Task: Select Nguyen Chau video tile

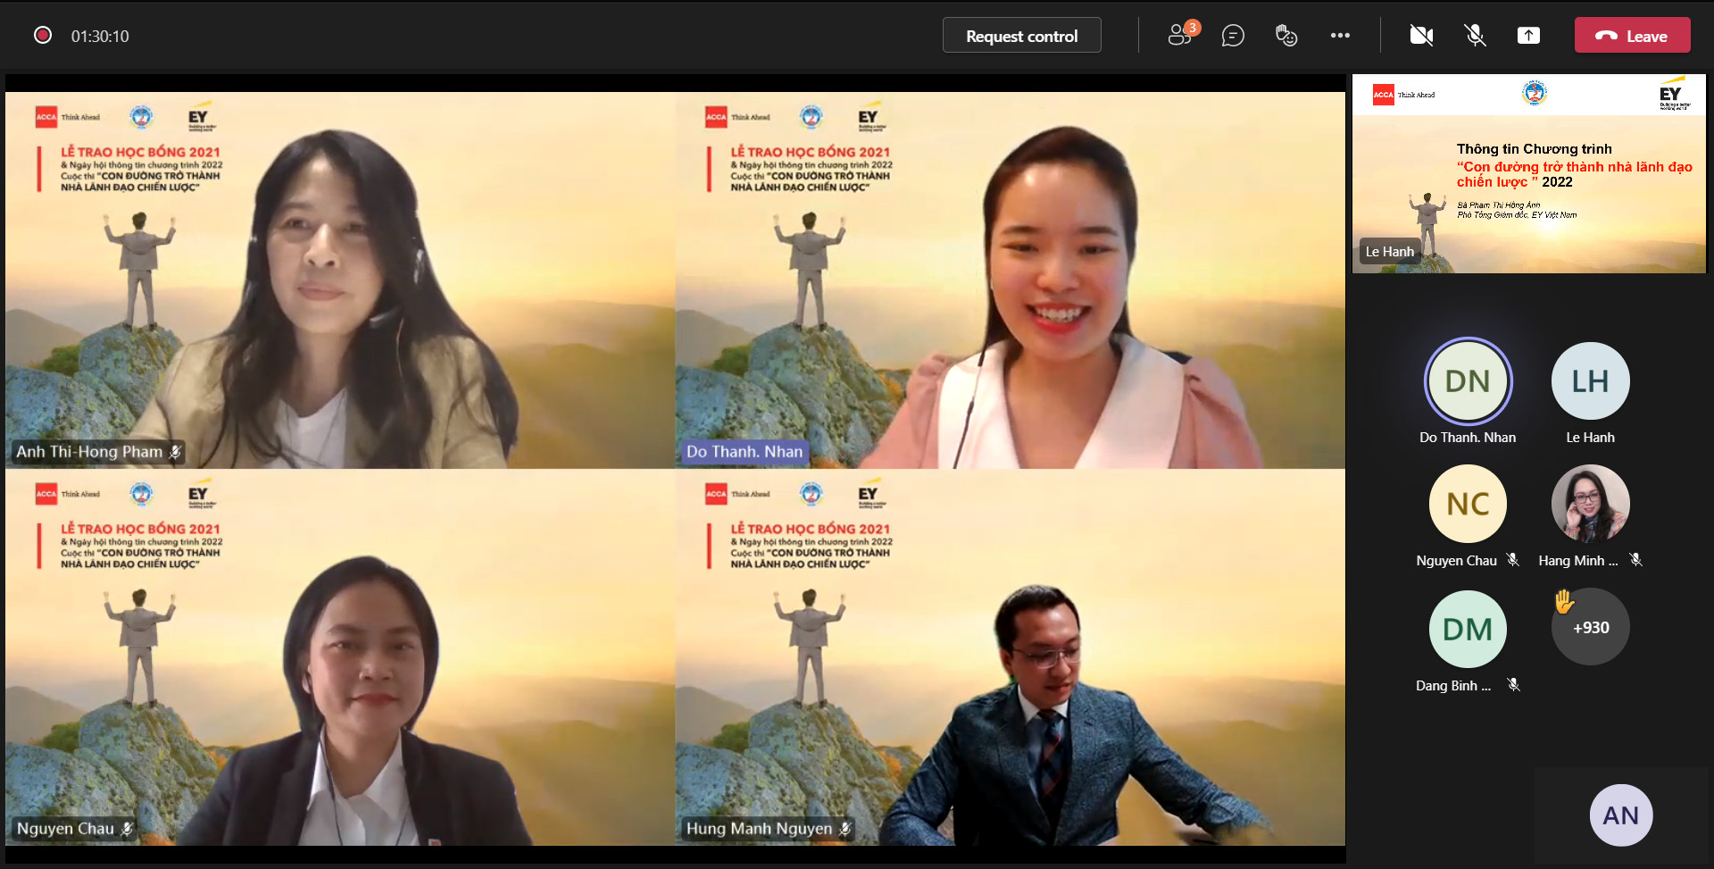Action: [340, 657]
